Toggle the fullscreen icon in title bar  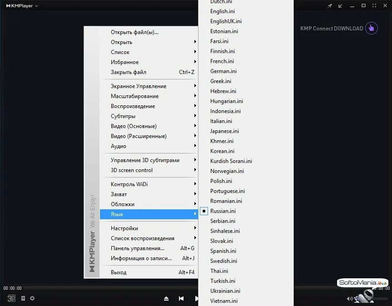pyautogui.click(x=374, y=5)
